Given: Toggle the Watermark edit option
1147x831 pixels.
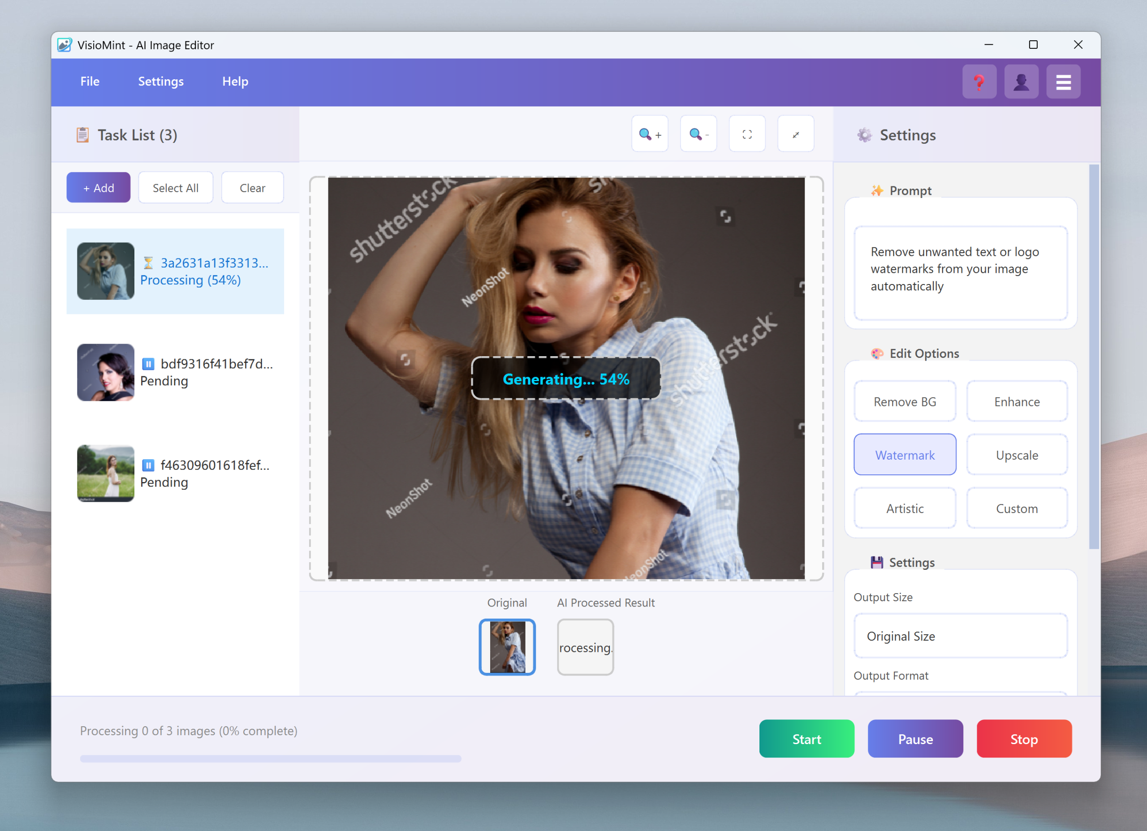Looking at the screenshot, I should point(904,455).
